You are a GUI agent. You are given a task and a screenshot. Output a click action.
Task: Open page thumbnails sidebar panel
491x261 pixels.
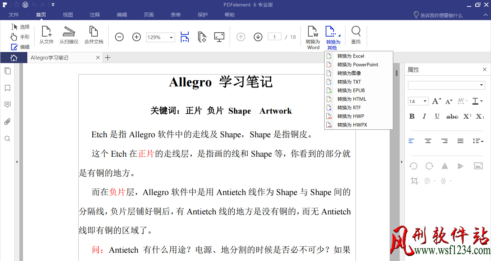point(7,71)
